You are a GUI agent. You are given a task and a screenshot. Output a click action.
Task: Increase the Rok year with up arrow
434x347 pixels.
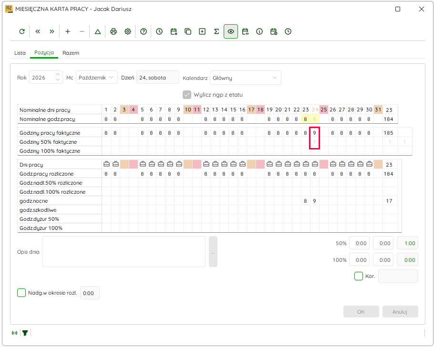point(58,75)
